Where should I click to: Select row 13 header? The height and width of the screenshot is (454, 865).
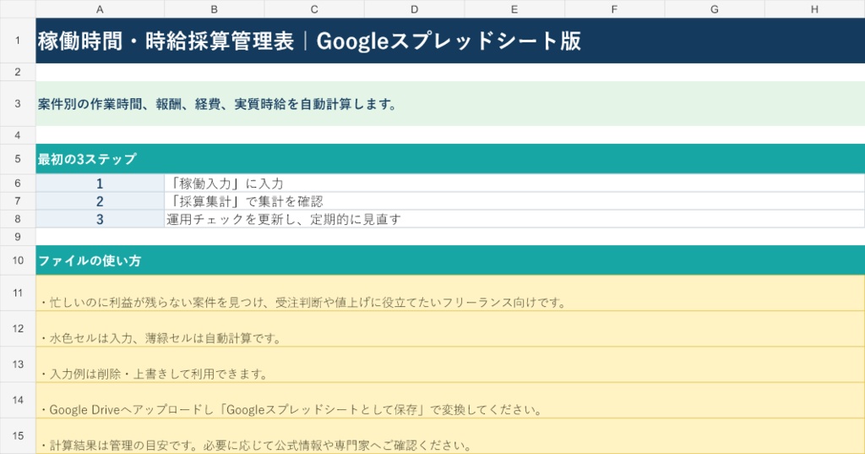pos(18,364)
